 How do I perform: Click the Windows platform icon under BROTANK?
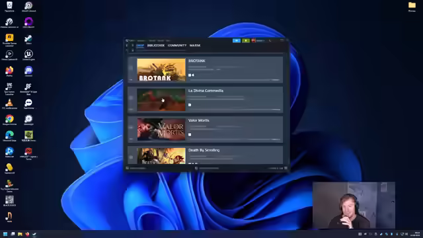click(x=190, y=75)
